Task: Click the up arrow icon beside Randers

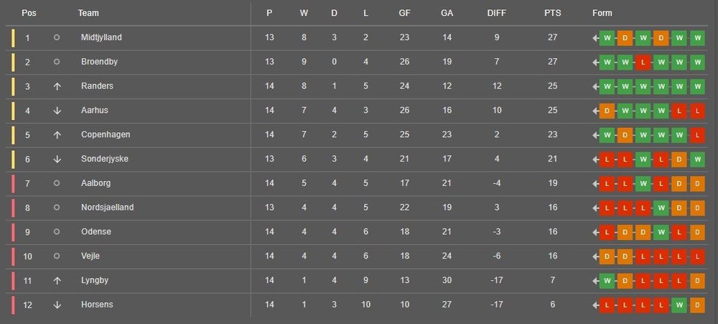Action: [57, 86]
